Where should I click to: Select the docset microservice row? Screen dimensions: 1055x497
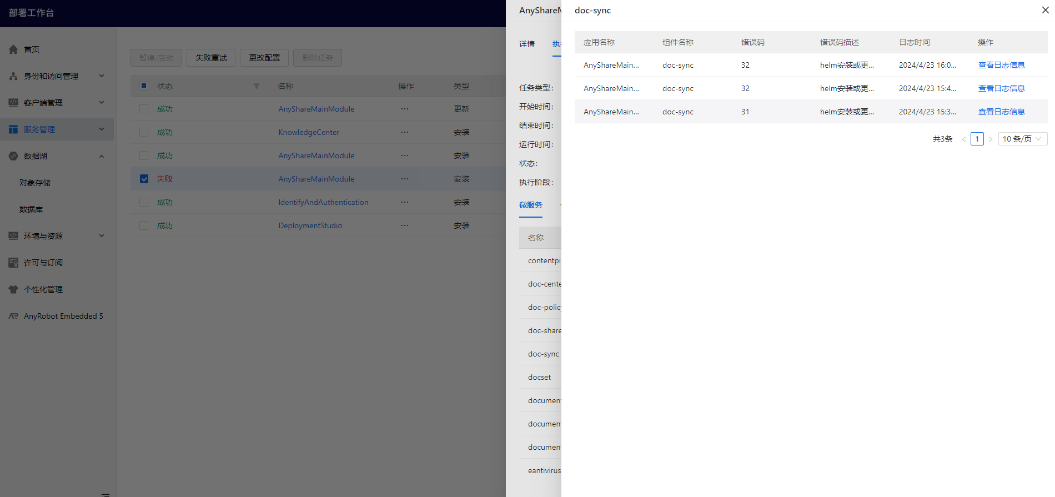(x=540, y=377)
